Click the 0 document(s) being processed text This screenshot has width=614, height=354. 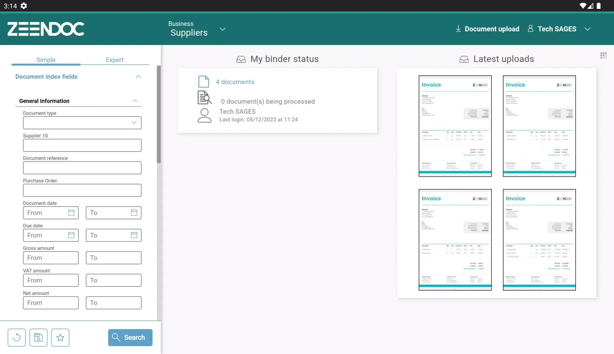click(x=268, y=102)
